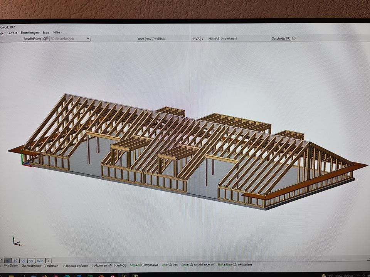Open the 3D-Einstellungen dropdown
This screenshot has height=277, width=370.
click(88, 39)
